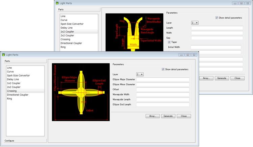Select Ring in back window parts list
The image size is (253, 147).
pyautogui.click(x=79, y=47)
